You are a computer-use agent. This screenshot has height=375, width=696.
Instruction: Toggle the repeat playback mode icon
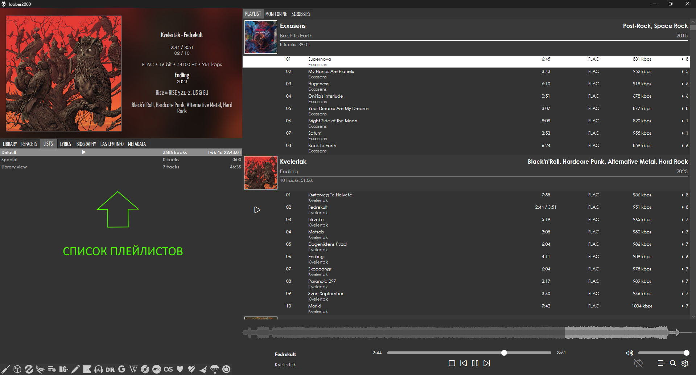[x=638, y=363]
